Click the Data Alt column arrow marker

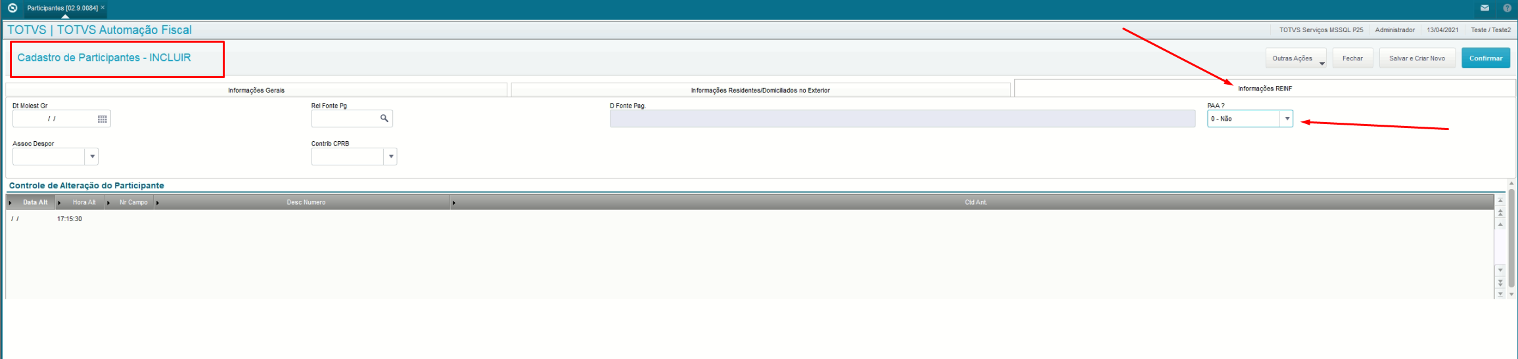pyautogui.click(x=11, y=203)
